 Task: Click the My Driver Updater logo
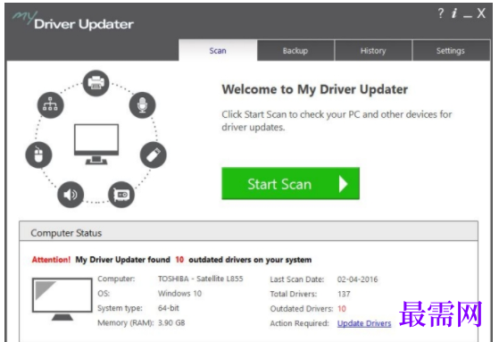pyautogui.click(x=73, y=21)
